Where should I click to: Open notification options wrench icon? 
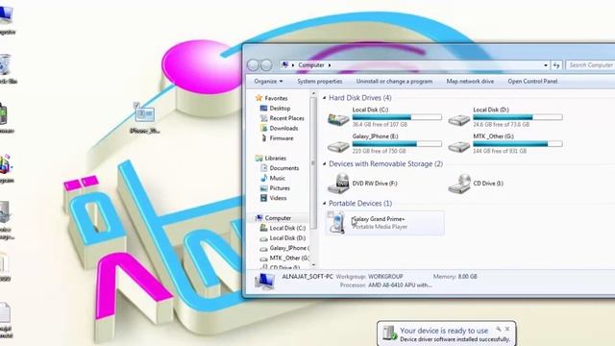tap(499, 329)
